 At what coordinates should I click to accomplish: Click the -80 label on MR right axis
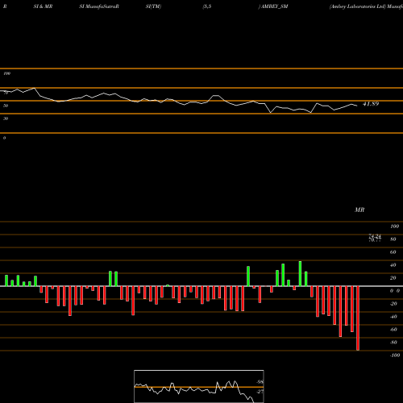pos(393,343)
